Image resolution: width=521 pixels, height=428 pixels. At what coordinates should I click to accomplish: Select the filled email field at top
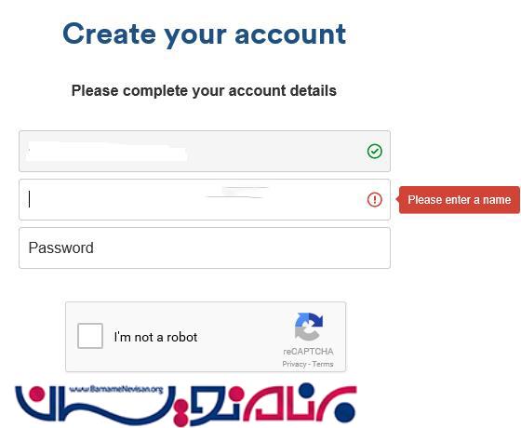(x=205, y=151)
